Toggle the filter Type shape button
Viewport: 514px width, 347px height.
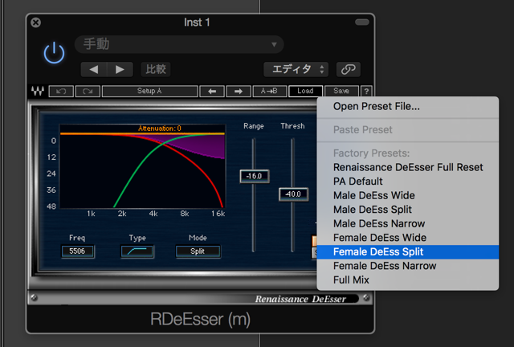coord(137,251)
